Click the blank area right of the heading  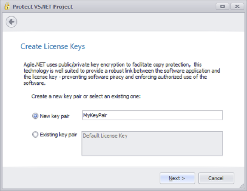(165, 46)
